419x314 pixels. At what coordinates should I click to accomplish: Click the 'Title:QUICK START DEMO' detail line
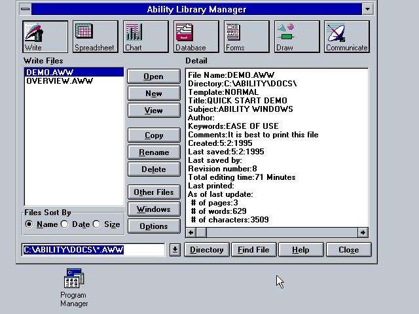pyautogui.click(x=238, y=101)
